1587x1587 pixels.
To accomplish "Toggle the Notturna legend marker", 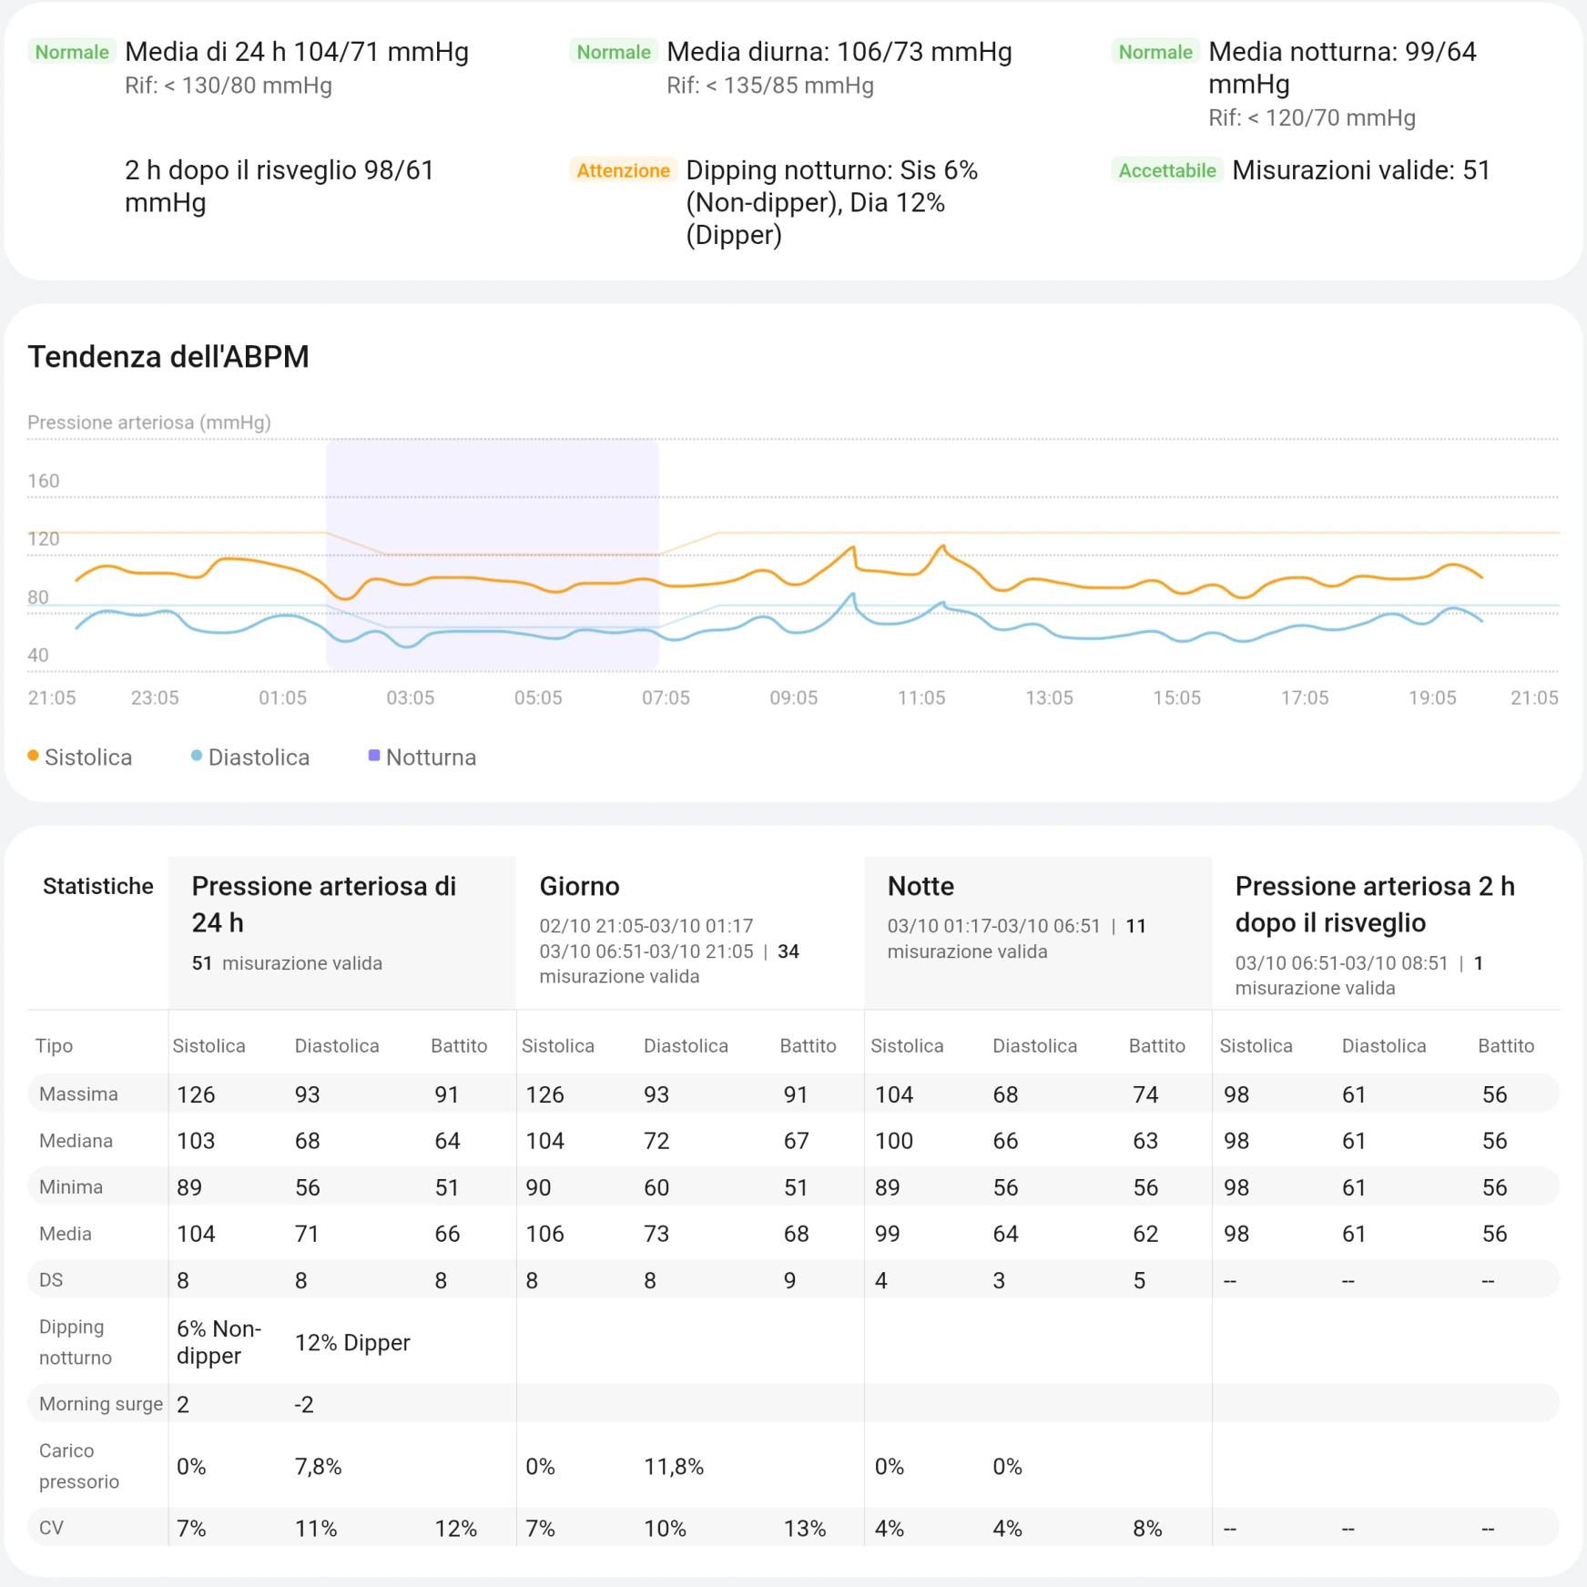I will point(422,757).
